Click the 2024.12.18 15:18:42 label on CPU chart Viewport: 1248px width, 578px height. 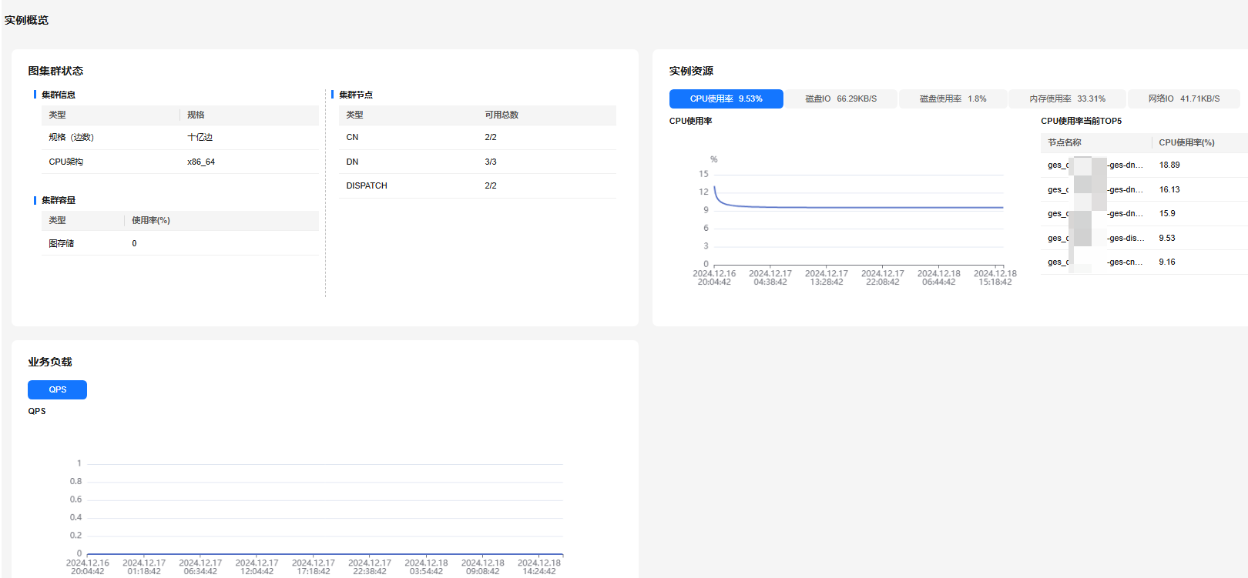pyautogui.click(x=995, y=278)
